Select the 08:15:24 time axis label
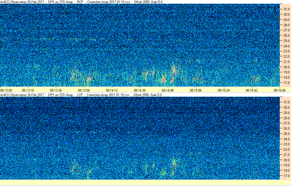291x186 pixels. tap(224, 90)
